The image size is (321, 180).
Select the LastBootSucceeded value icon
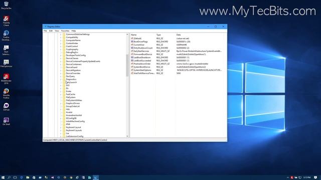pos(132,60)
